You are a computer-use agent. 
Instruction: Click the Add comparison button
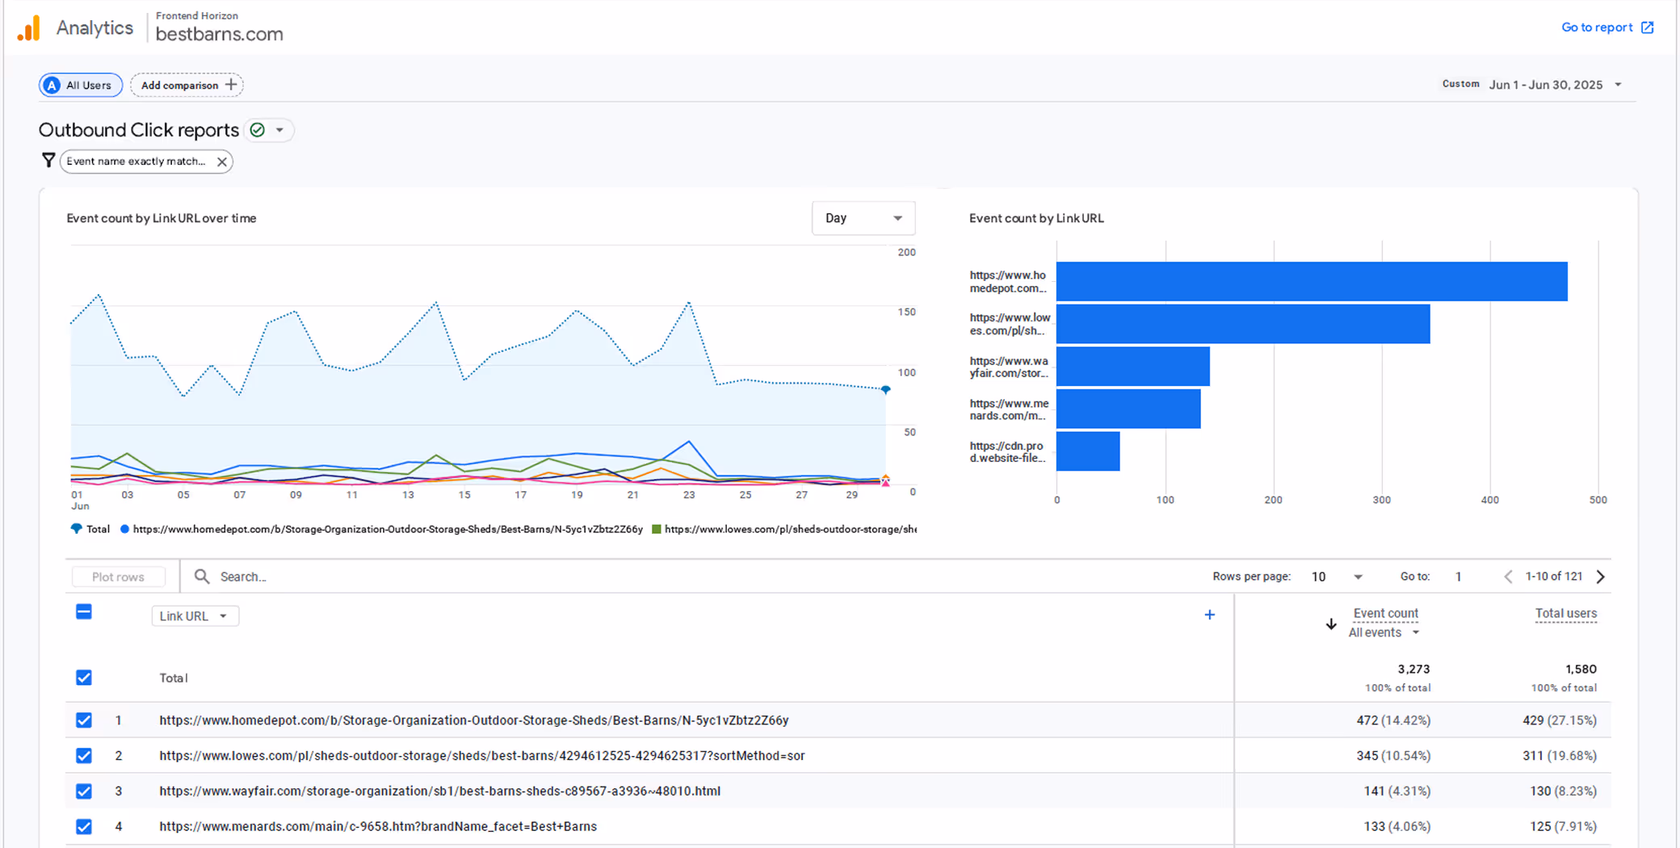coord(187,85)
